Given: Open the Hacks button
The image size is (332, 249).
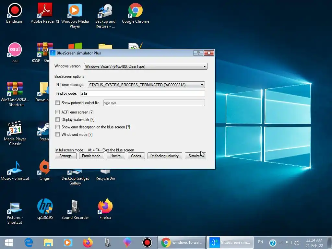Looking at the screenshot, I should 116,156.
